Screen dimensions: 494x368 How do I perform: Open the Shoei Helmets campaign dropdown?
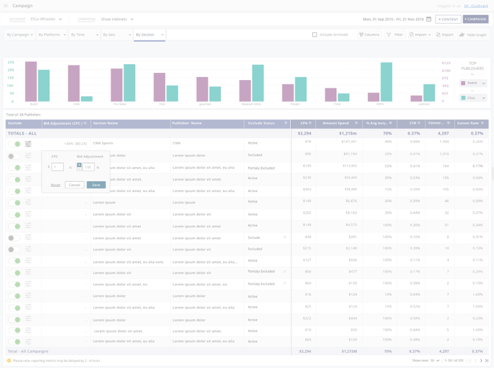(117, 19)
